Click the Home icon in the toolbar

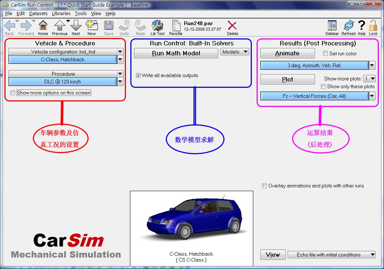tap(43, 25)
